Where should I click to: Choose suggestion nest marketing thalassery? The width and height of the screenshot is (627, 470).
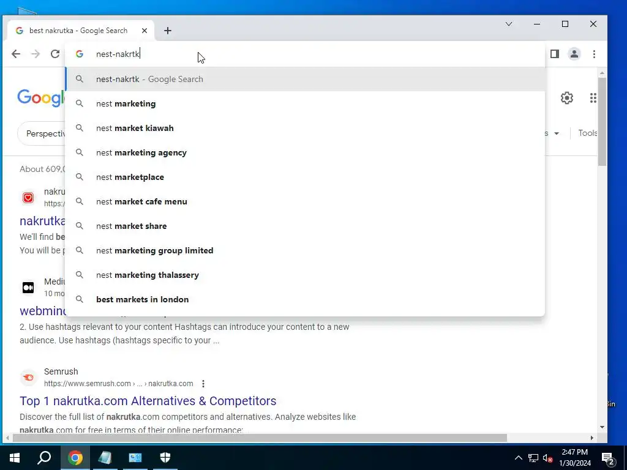pyautogui.click(x=305, y=275)
